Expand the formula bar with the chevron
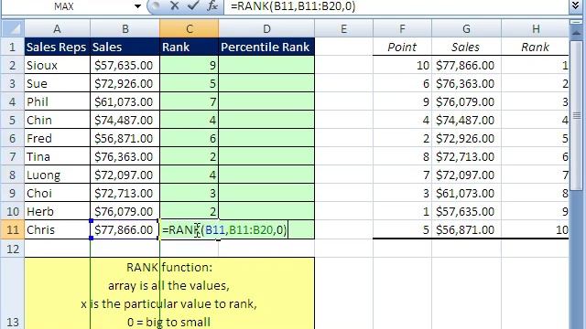Image resolution: width=586 pixels, height=329 pixels. [576, 6]
